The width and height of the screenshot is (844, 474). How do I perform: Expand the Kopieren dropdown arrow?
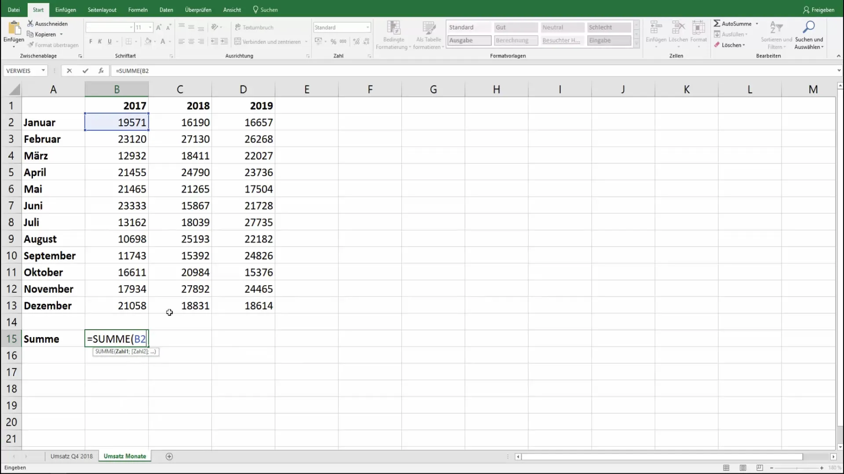coord(61,34)
